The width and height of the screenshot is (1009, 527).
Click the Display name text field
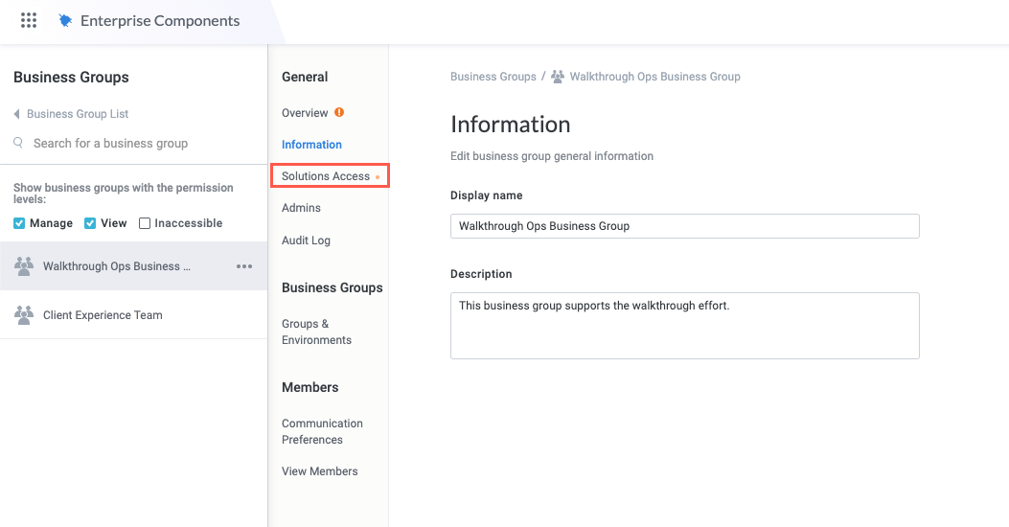tap(684, 226)
